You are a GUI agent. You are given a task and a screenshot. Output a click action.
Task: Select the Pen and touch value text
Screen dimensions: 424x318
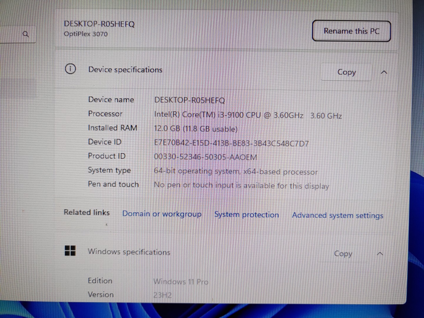pos(241,185)
